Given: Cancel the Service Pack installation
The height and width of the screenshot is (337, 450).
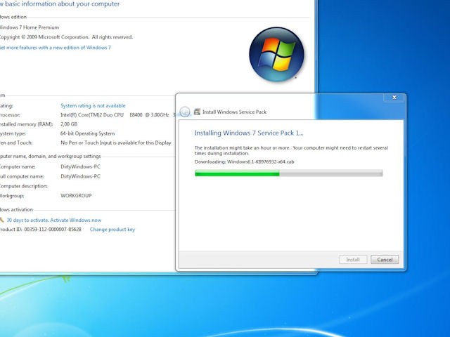Looking at the screenshot, I should pyautogui.click(x=385, y=260).
